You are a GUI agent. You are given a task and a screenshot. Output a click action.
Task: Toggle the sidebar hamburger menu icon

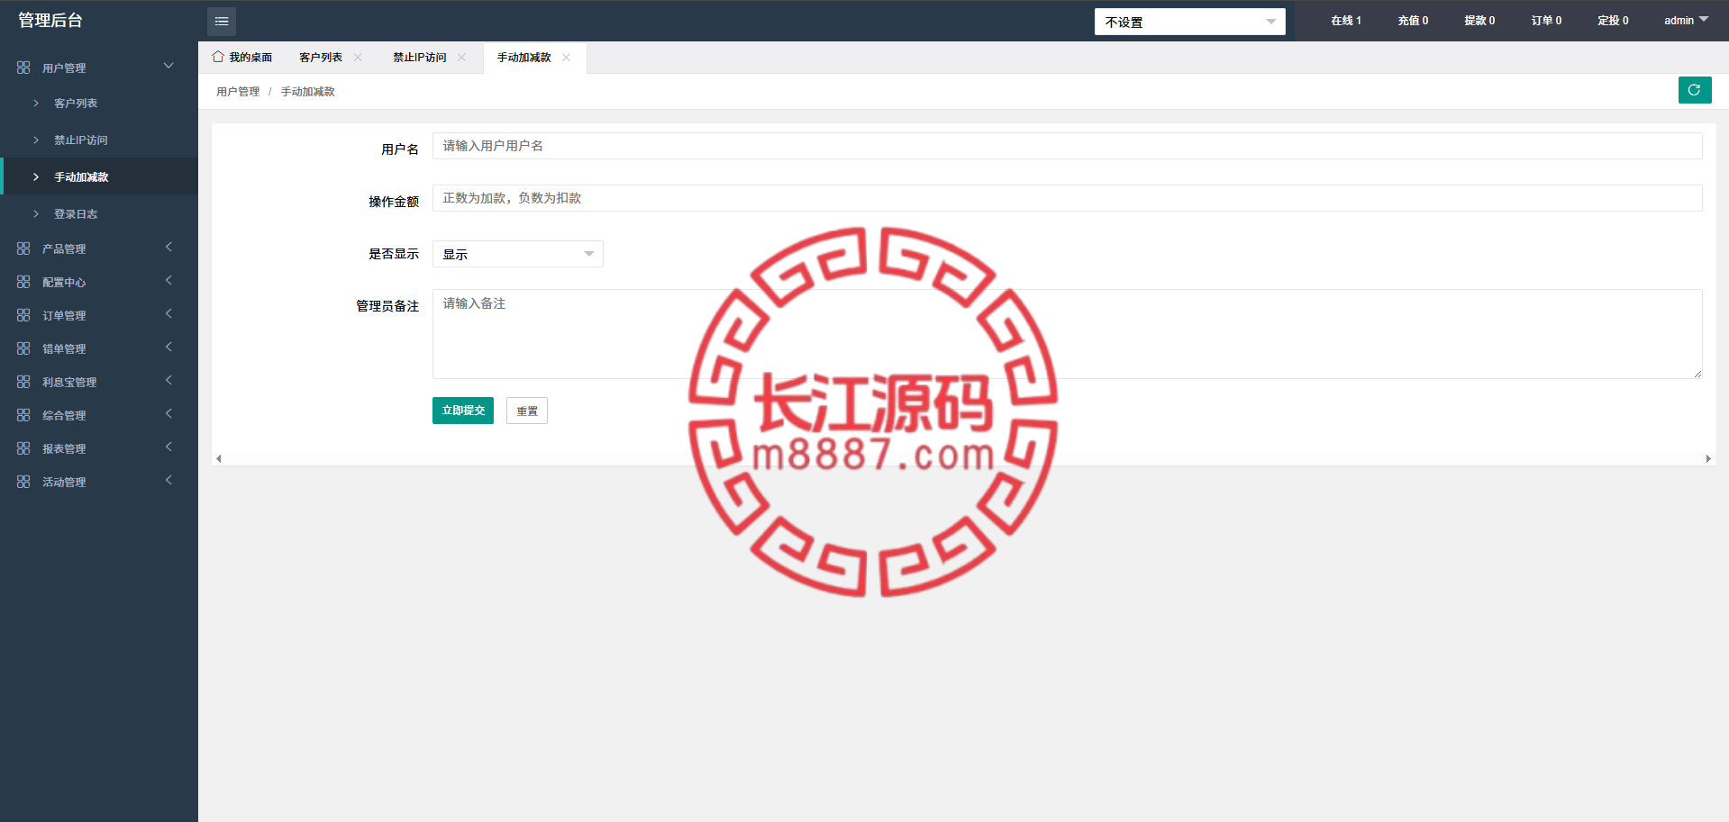coord(222,21)
